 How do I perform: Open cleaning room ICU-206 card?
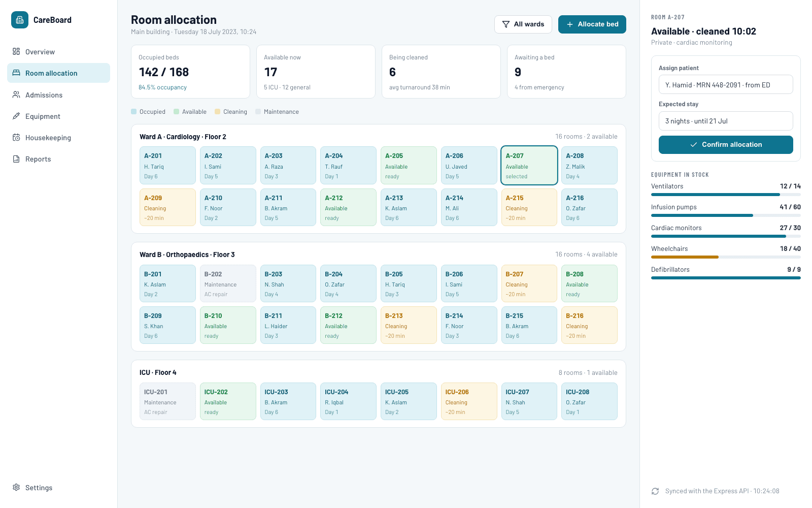469,401
